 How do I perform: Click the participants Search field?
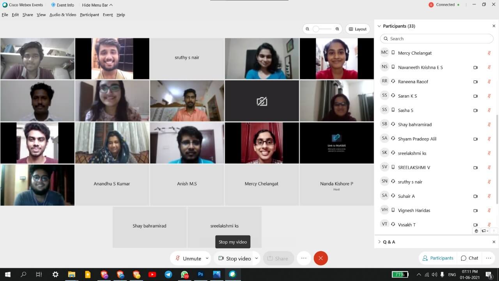tap(437, 39)
